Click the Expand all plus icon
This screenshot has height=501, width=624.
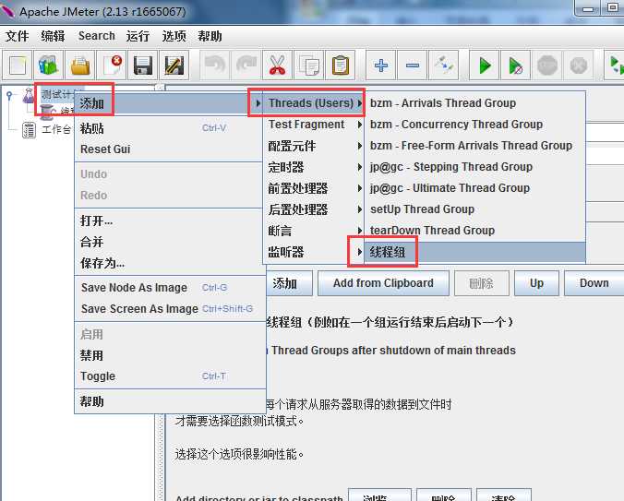pyautogui.click(x=381, y=66)
